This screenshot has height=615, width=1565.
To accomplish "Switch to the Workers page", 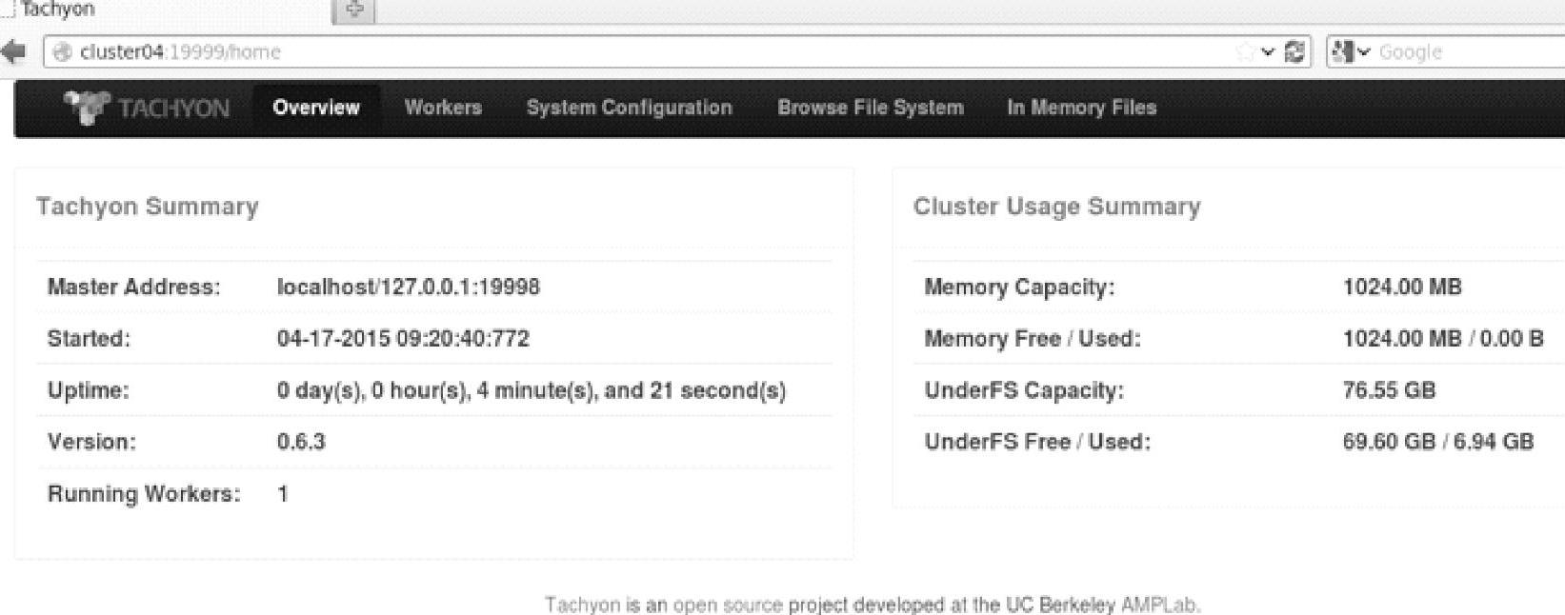I will click(x=443, y=108).
